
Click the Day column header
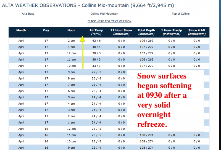tap(46, 30)
